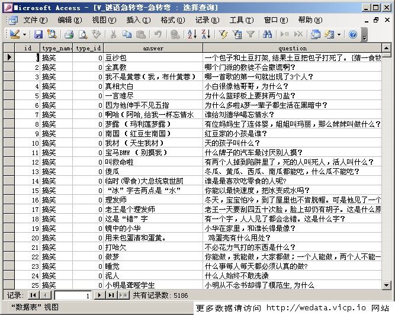Viewport: 395px width, 315px height.
Task: Click New Record toolbar icon
Action: pos(284,34)
